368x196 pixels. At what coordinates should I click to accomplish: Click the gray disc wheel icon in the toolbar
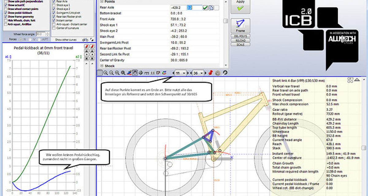[x=218, y=73]
